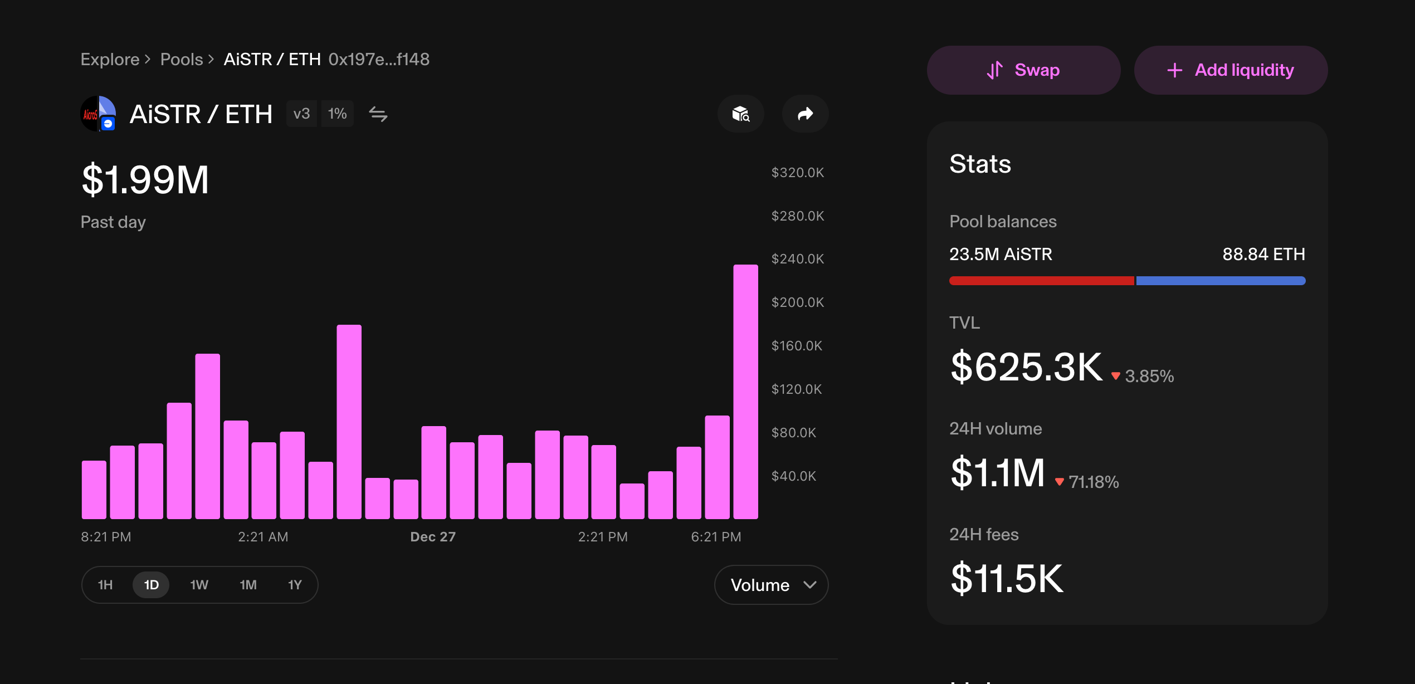Select the 1Y time range
1415x684 pixels.
pos(295,585)
